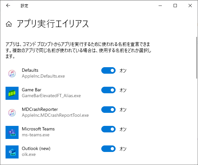Image resolution: width=198 pixels, height=165 pixels.
Task: Click the olk.exe text
Action: [x=29, y=154]
